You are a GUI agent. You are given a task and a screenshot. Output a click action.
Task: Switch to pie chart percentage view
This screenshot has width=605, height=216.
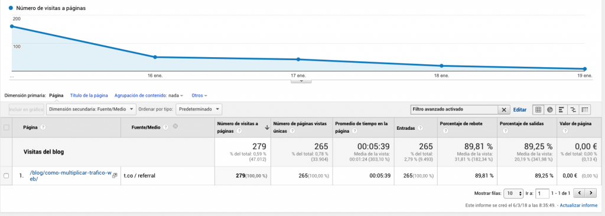tap(549, 110)
